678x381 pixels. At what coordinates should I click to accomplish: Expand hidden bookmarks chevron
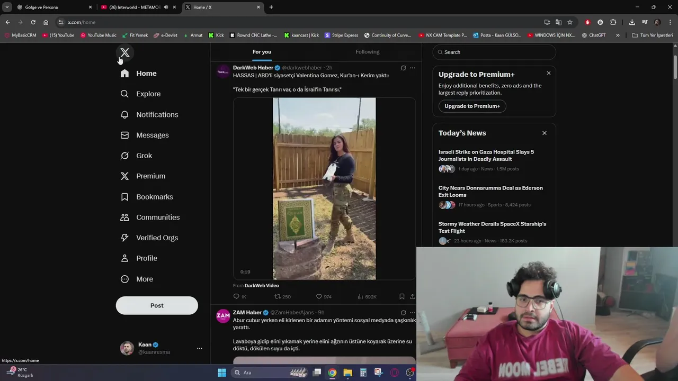[618, 35]
